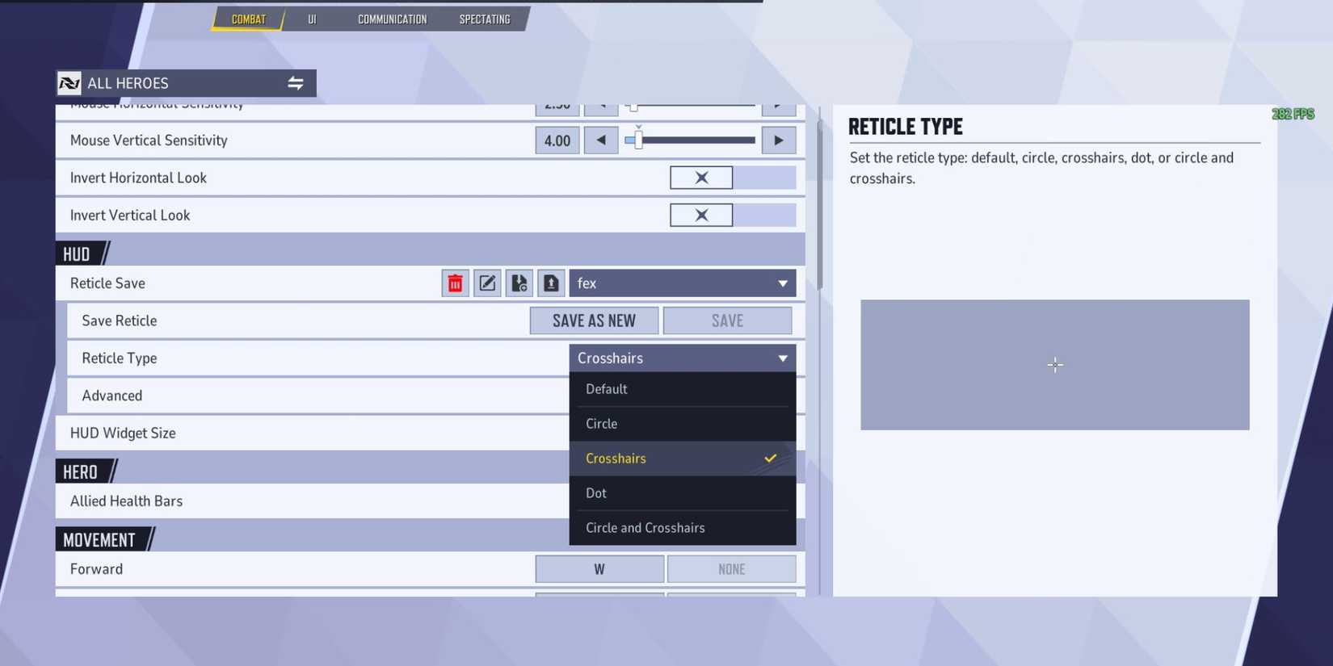The image size is (1333, 666).
Task: Click the 4.00 vertical sensitivity value field
Action: pyautogui.click(x=557, y=140)
